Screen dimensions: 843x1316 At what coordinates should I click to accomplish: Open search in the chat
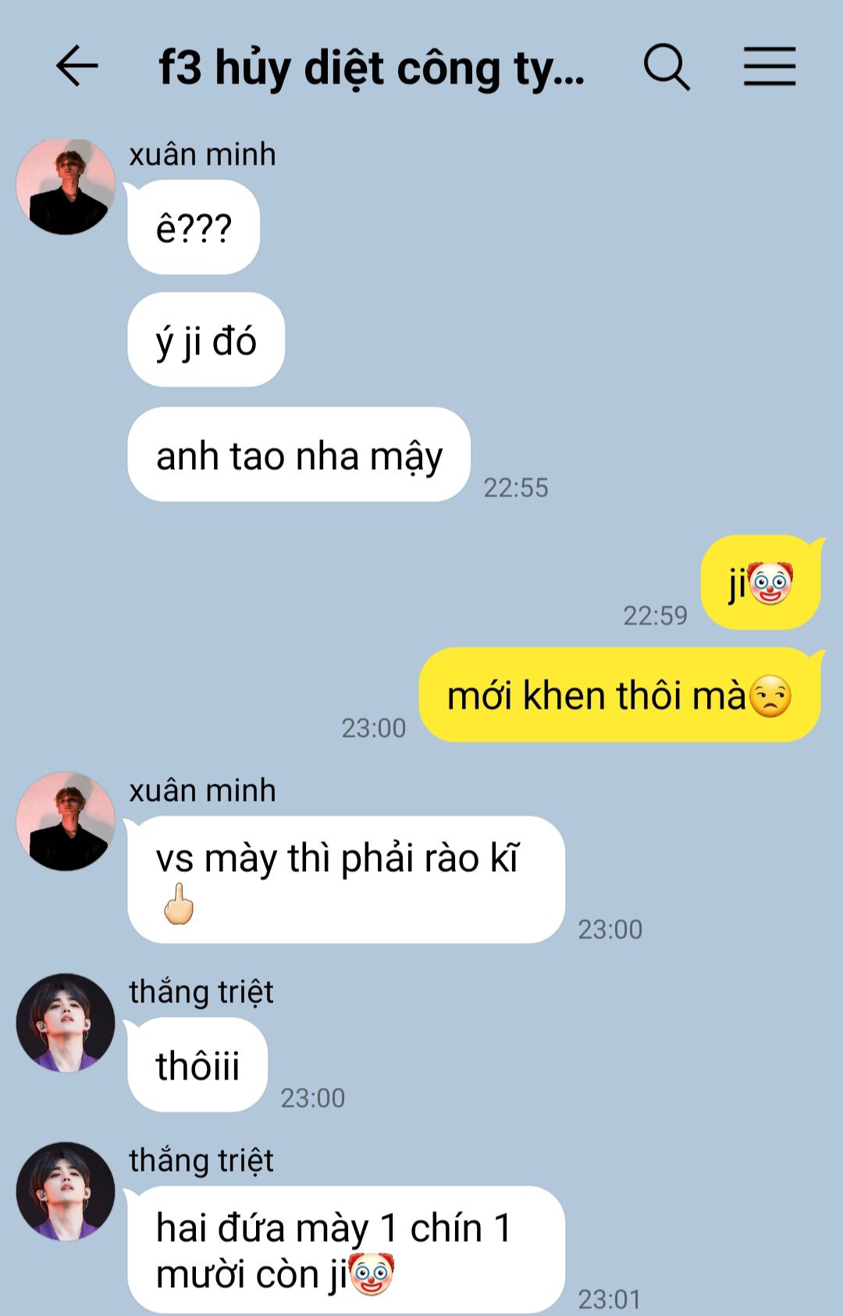click(x=667, y=66)
